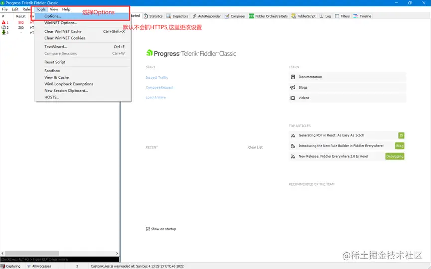
Task: Open All Processes filter in status bar
Action: [39, 266]
